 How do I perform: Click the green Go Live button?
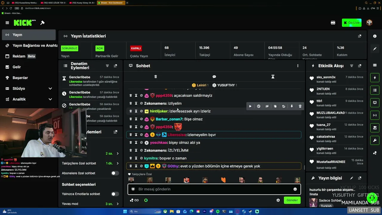click(352, 23)
